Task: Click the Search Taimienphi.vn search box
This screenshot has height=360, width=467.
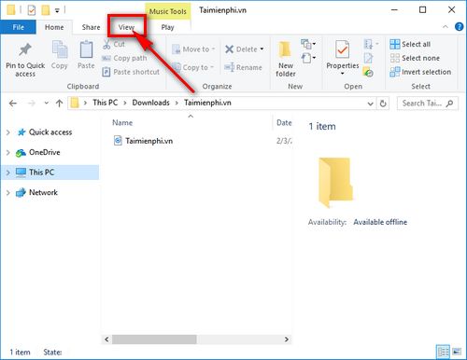Action: (428, 104)
